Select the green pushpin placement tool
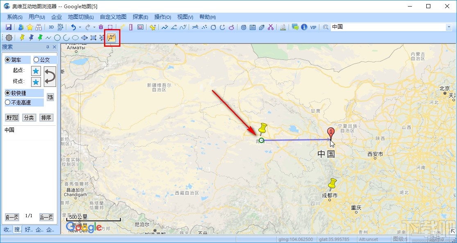The width and height of the screenshot is (457, 243). pos(40,37)
